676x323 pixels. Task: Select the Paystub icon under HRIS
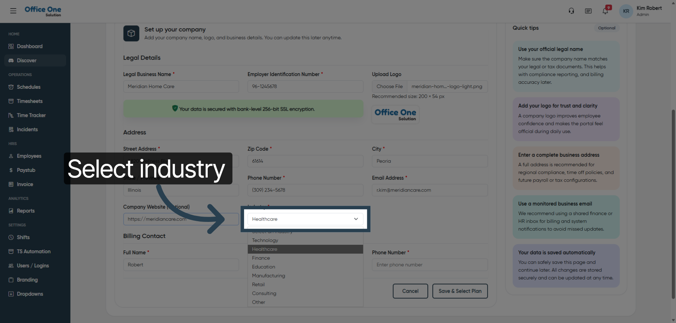11,170
